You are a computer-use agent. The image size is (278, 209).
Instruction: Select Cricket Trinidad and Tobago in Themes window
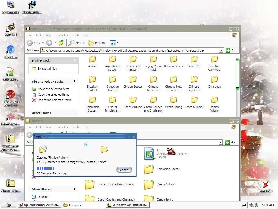tap(109, 185)
